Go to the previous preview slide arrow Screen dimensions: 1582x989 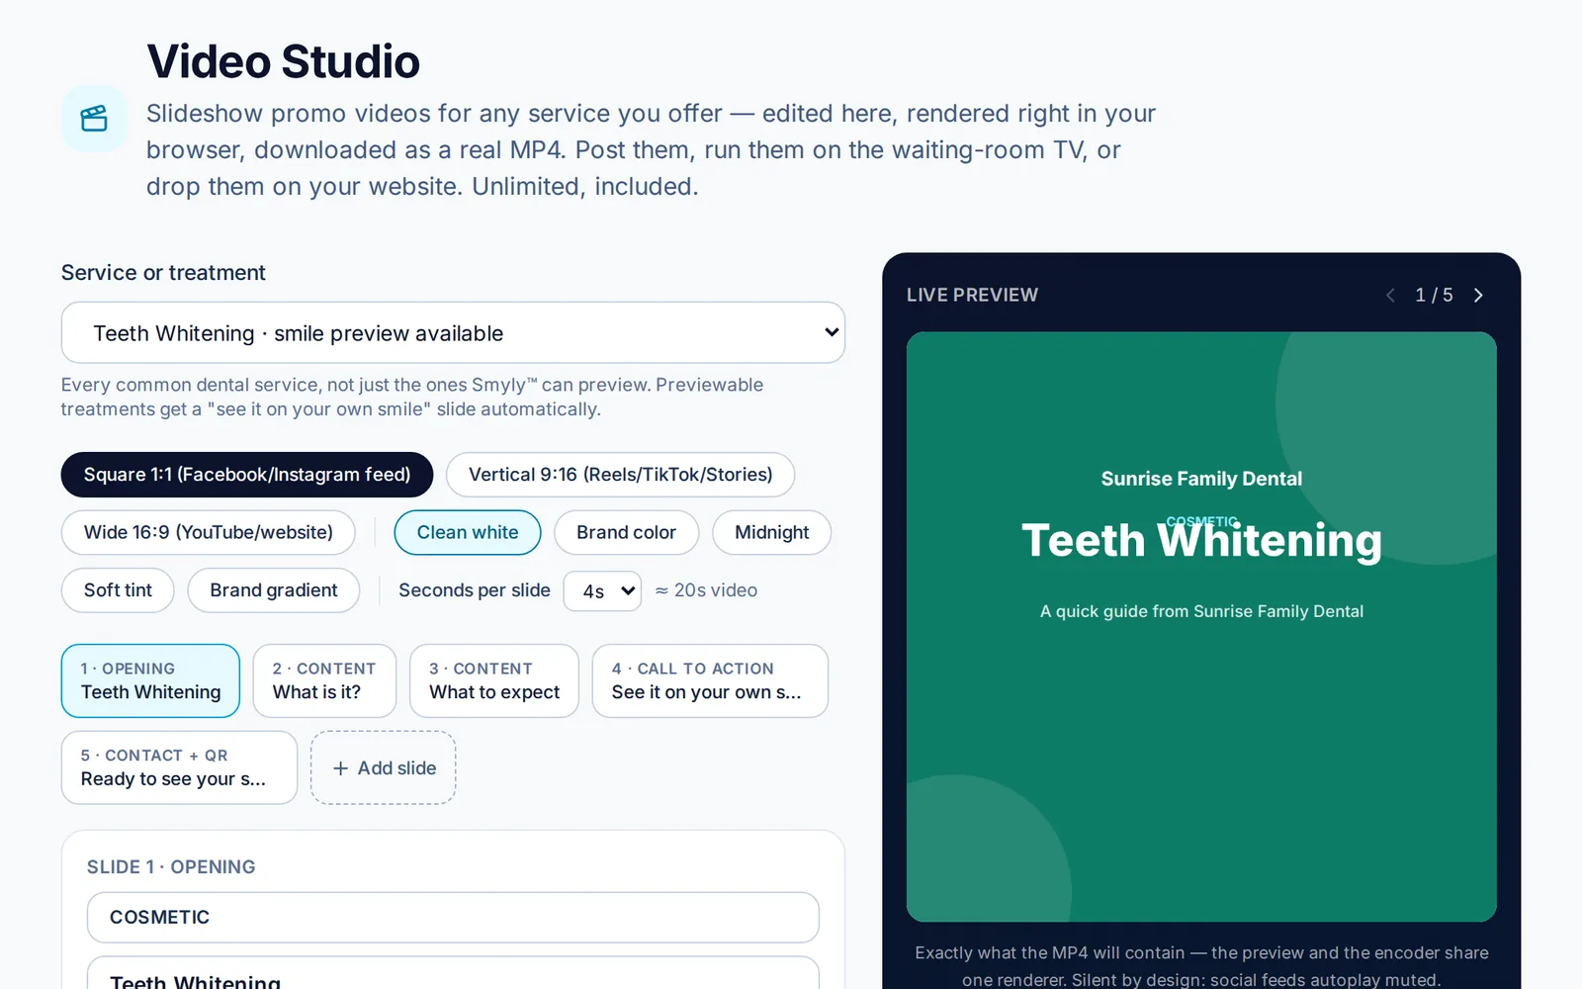coord(1390,295)
